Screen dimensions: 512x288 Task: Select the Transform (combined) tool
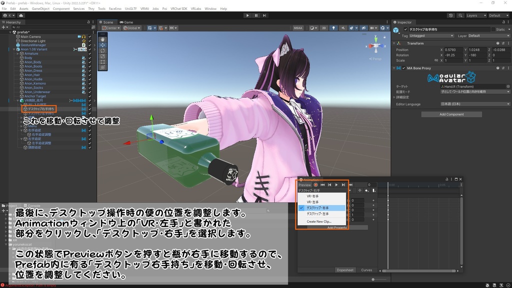click(102, 67)
